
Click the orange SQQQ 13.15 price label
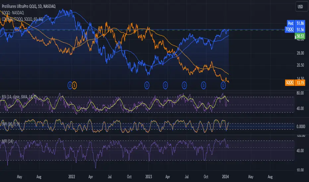pyautogui.click(x=295, y=83)
